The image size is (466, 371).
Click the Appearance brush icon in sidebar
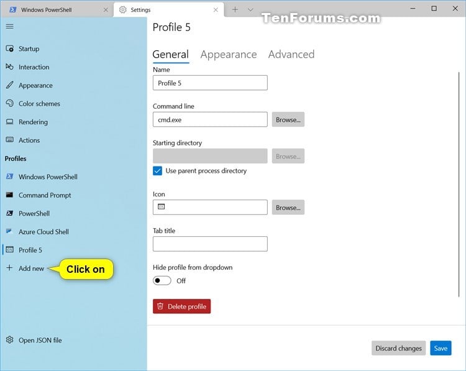point(9,85)
